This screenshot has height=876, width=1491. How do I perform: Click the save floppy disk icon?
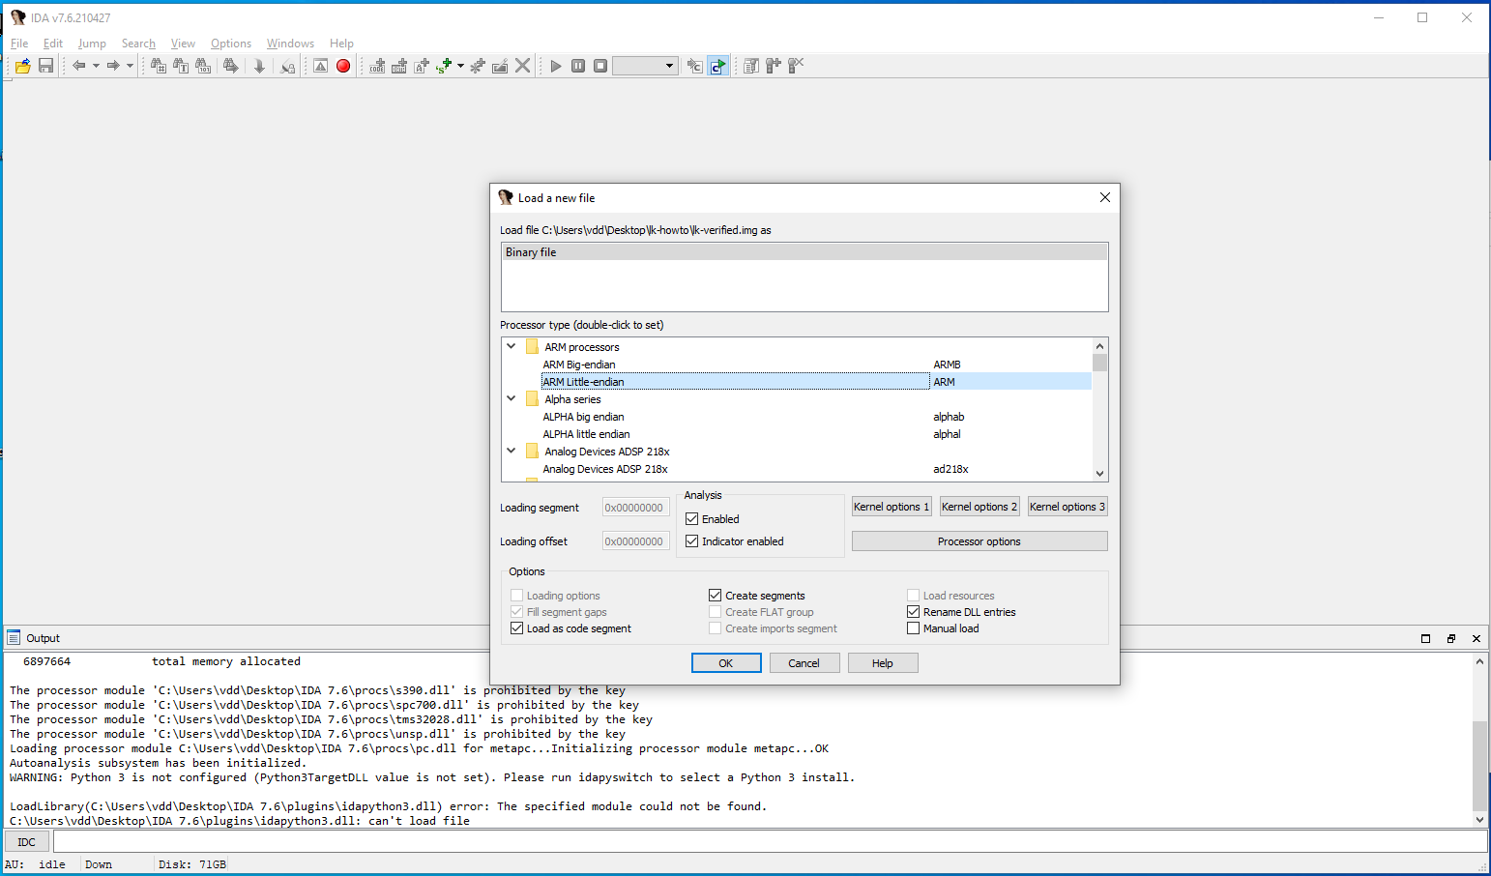point(45,66)
